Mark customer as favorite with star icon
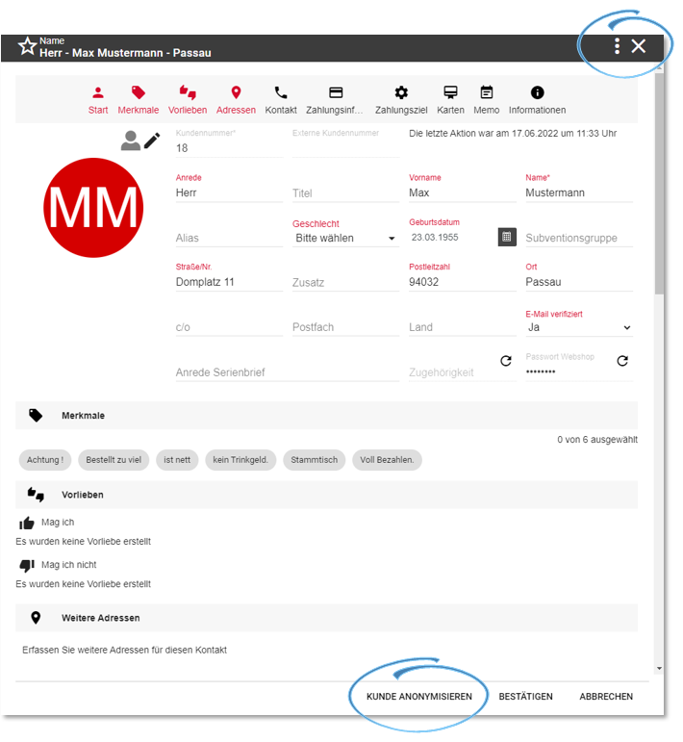The image size is (683, 742). [x=27, y=46]
